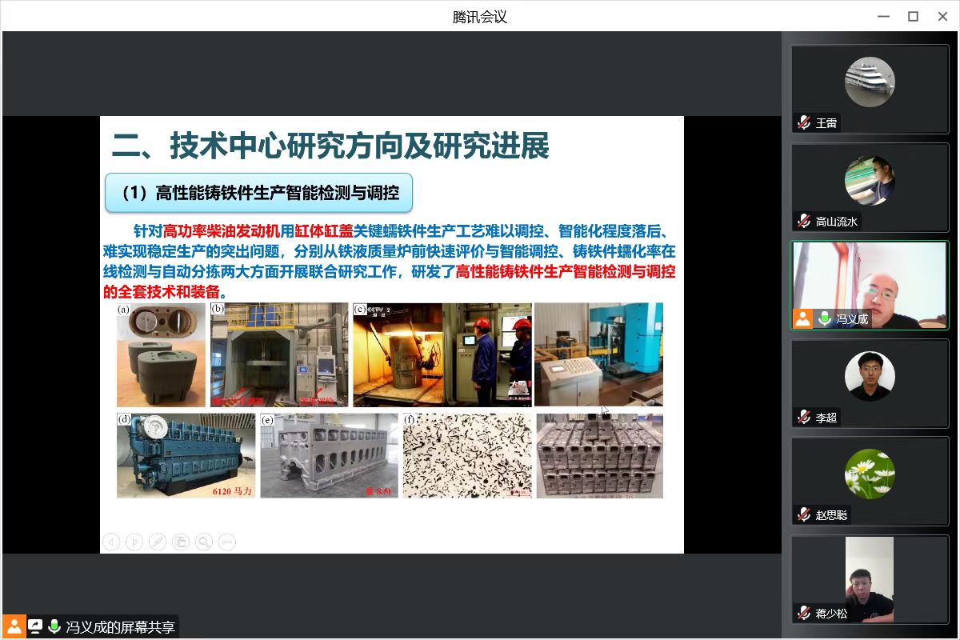The height and width of the screenshot is (640, 960).
Task: Click the muted microphone icon next to 蒋少松
Action: [804, 614]
